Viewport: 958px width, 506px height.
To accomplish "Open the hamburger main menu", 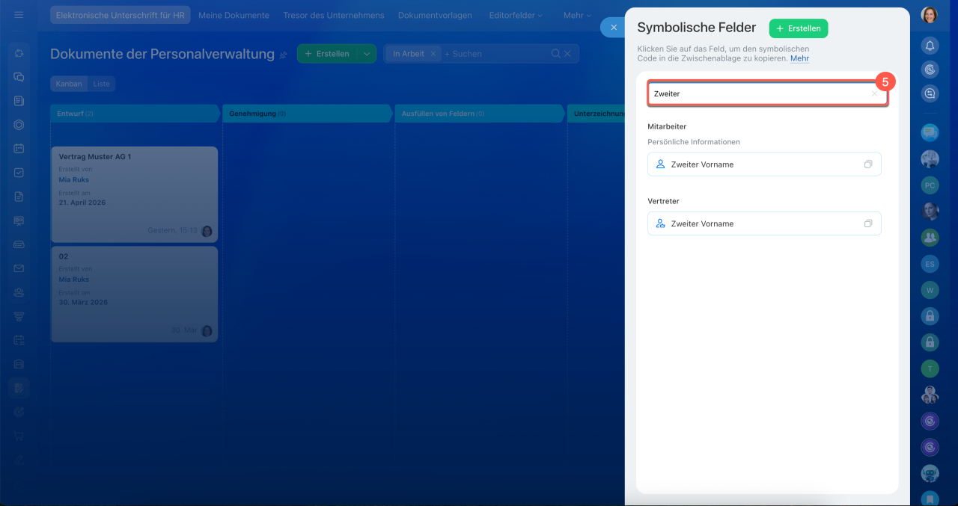I will [x=19, y=15].
